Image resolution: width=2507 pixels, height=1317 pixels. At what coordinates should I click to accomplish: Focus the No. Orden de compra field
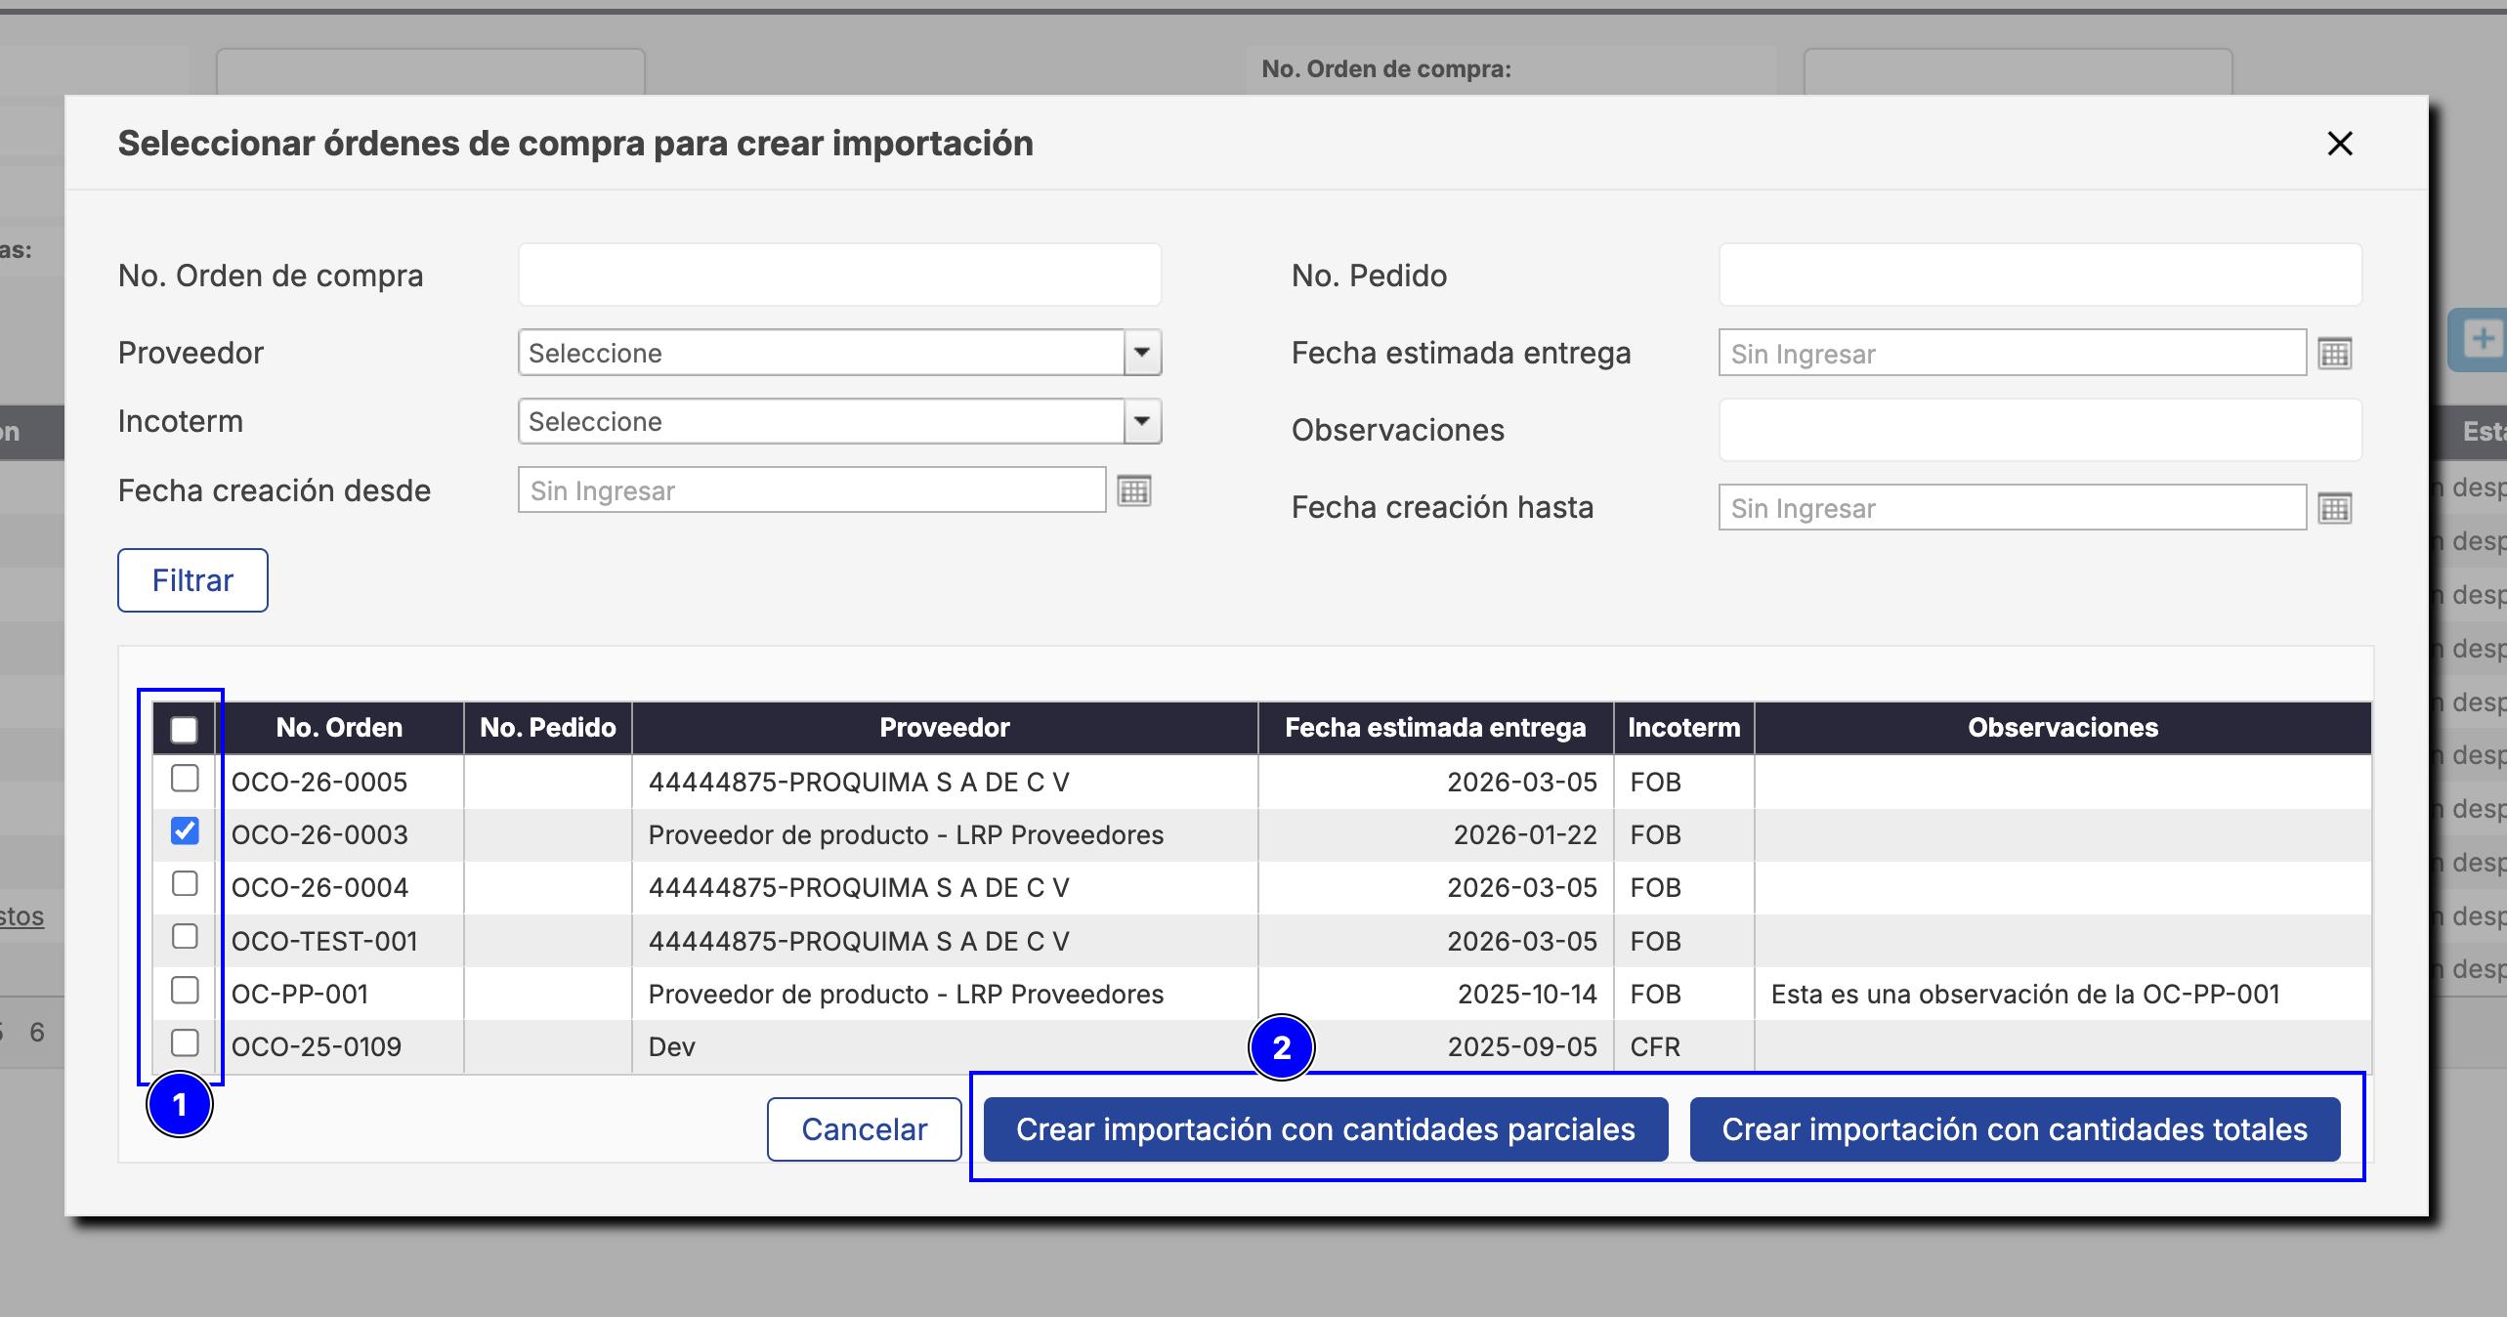(839, 276)
